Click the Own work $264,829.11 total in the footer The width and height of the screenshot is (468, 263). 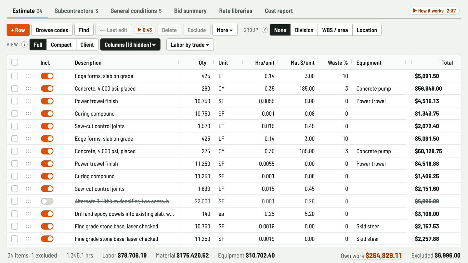(x=371, y=256)
